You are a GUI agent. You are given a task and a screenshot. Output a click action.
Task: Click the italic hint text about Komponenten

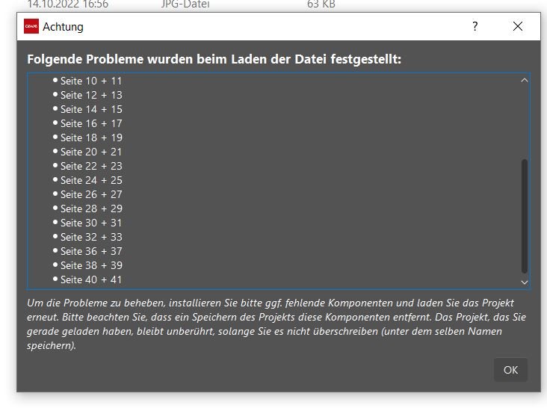(276, 324)
